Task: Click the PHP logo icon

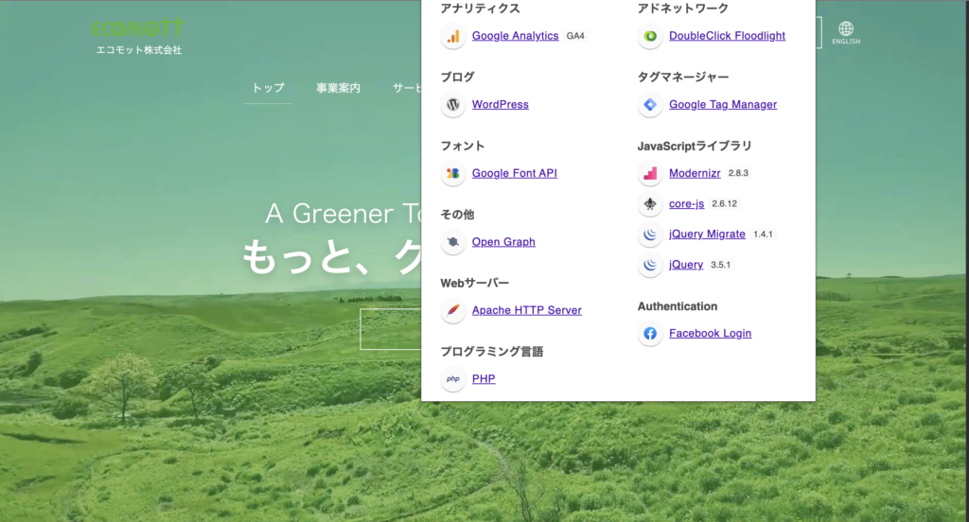Action: coord(453,378)
